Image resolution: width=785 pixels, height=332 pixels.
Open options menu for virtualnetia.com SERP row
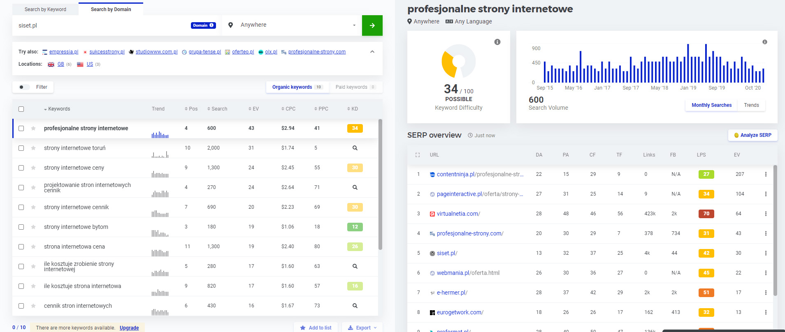pyautogui.click(x=766, y=214)
